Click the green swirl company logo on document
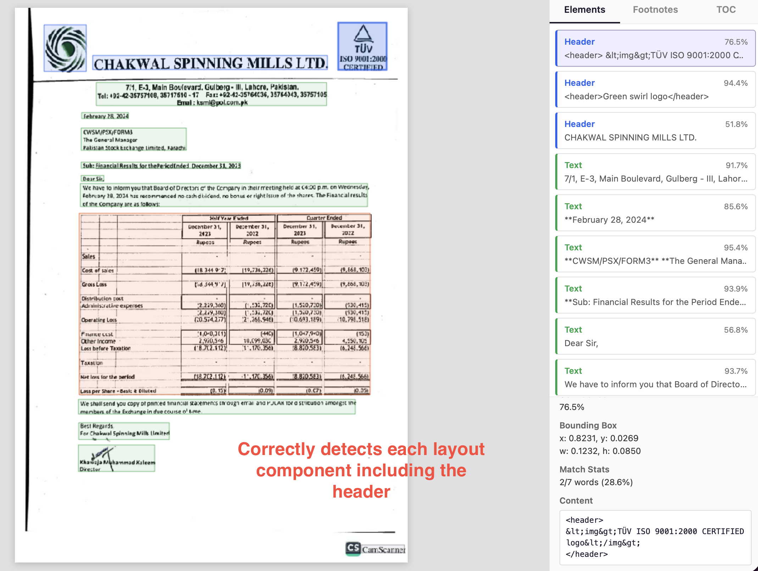 65,48
